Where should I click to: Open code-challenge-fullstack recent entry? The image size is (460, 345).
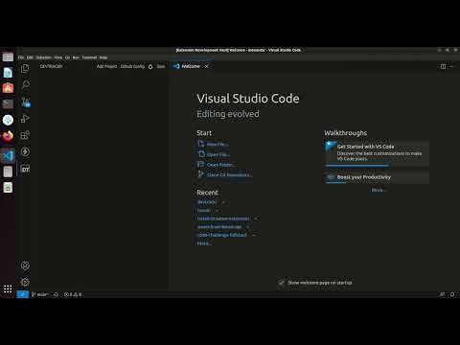point(222,235)
